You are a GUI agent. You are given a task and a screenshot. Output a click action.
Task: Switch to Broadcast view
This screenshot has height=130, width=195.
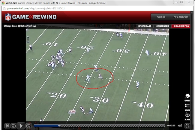145,26
